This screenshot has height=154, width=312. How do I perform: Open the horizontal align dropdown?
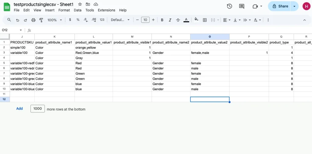226,20
